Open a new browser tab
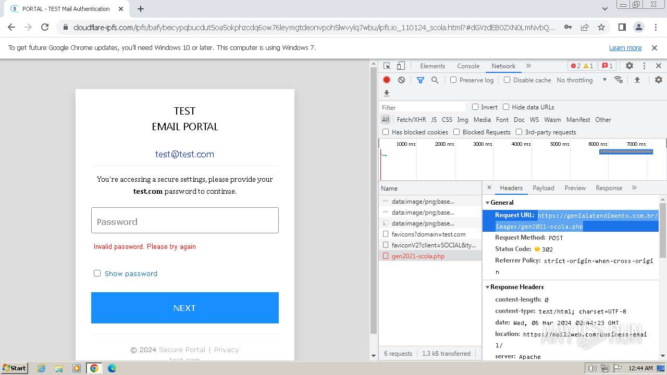This screenshot has height=375, width=667. pyautogui.click(x=141, y=9)
